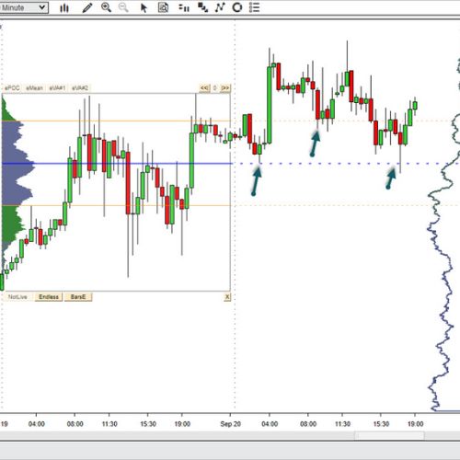Click the Endless button

(x=49, y=297)
